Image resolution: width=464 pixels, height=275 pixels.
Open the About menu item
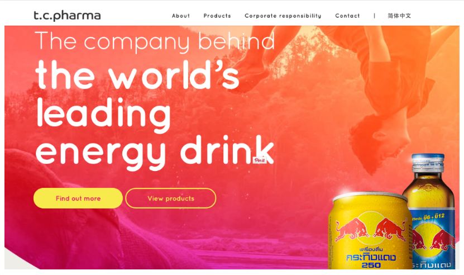click(x=181, y=16)
